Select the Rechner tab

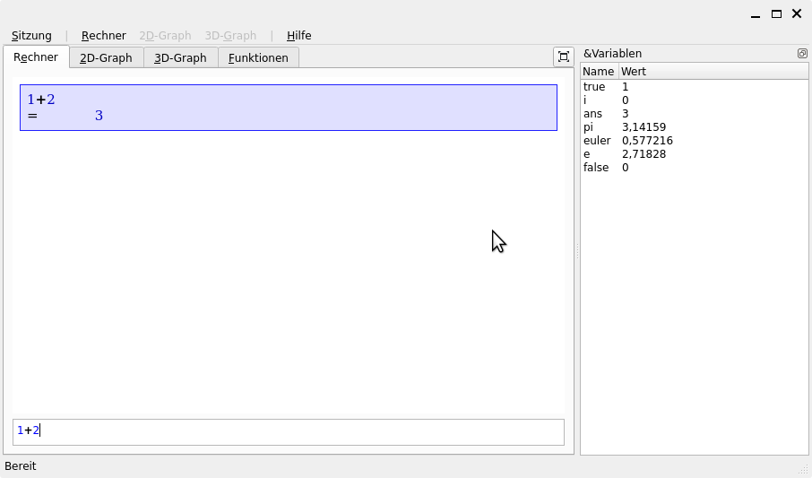[x=36, y=57]
